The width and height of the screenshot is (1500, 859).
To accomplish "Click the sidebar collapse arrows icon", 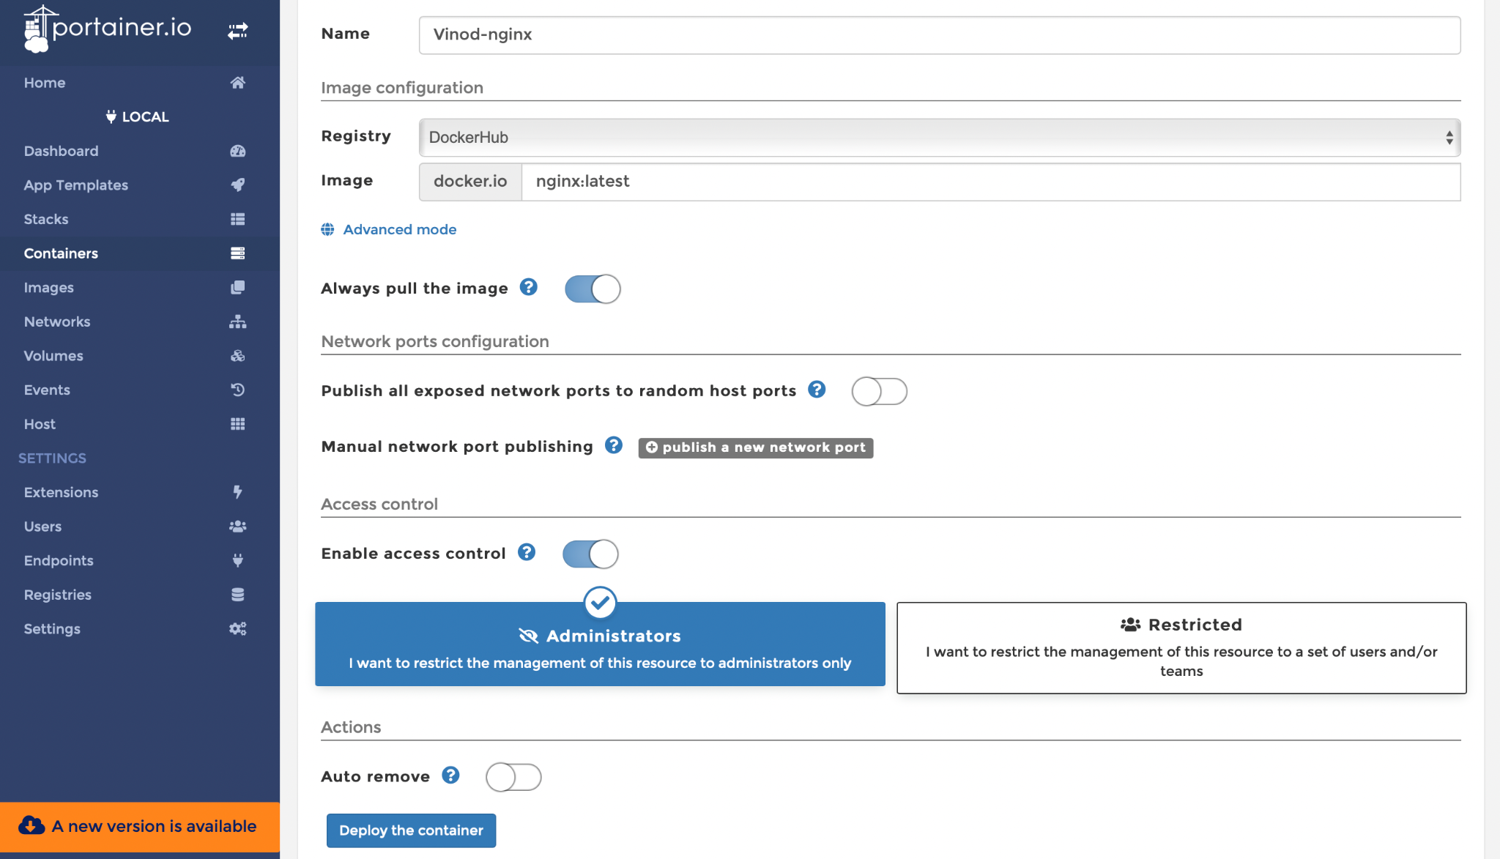I will pos(237,31).
